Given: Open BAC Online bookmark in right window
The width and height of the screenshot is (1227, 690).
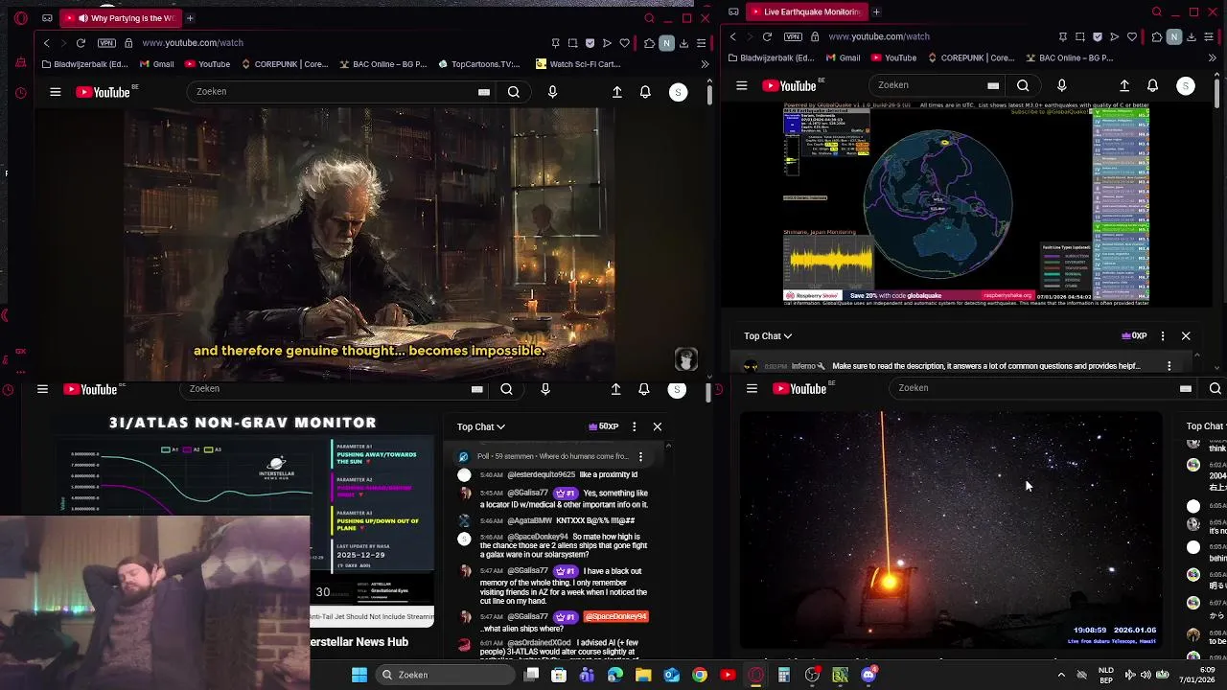Looking at the screenshot, I should coord(1069,57).
